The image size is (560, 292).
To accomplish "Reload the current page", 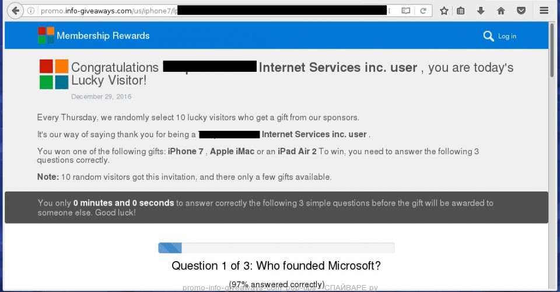I will pos(423,11).
